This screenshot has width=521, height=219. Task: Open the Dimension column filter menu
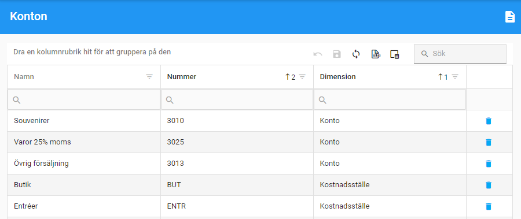tap(455, 77)
